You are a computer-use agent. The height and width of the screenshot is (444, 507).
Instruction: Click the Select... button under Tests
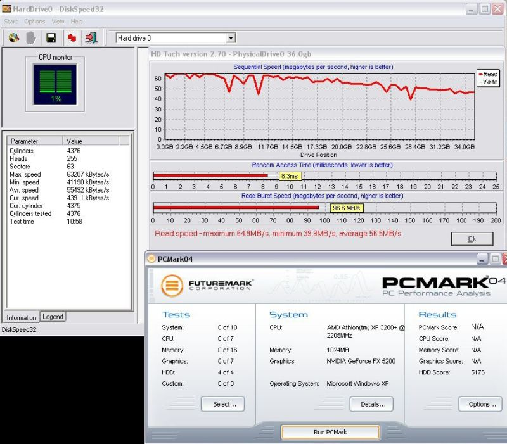pyautogui.click(x=222, y=404)
